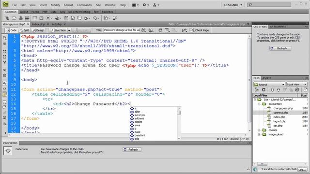Select logout.php in the Files list
The width and height of the screenshot is (310, 174).
pyautogui.click(x=280, y=121)
